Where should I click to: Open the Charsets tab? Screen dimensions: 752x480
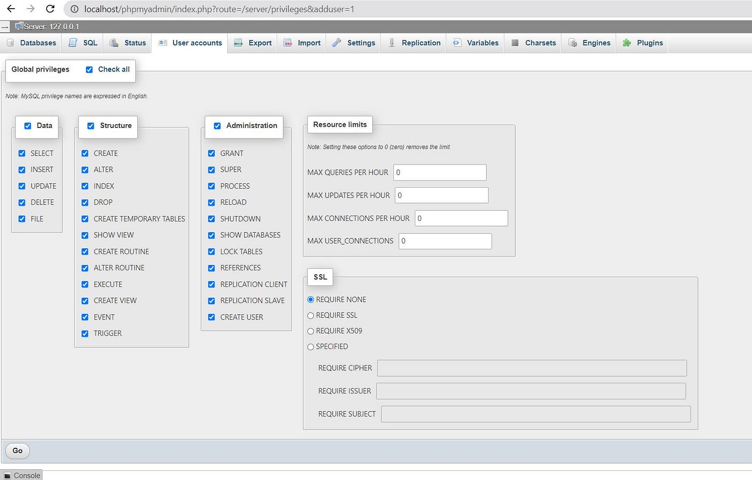point(533,43)
